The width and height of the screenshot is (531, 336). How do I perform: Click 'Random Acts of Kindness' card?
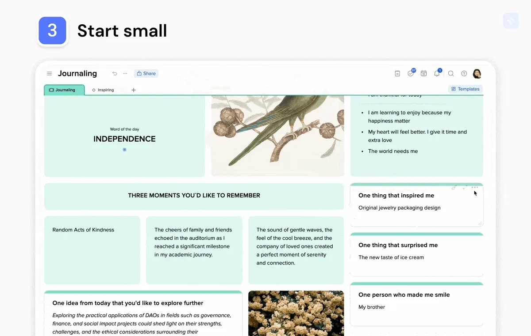pyautogui.click(x=92, y=250)
